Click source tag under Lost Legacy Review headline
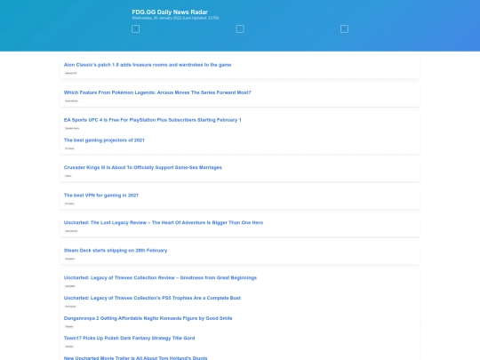The image size is (480, 360). click(71, 231)
